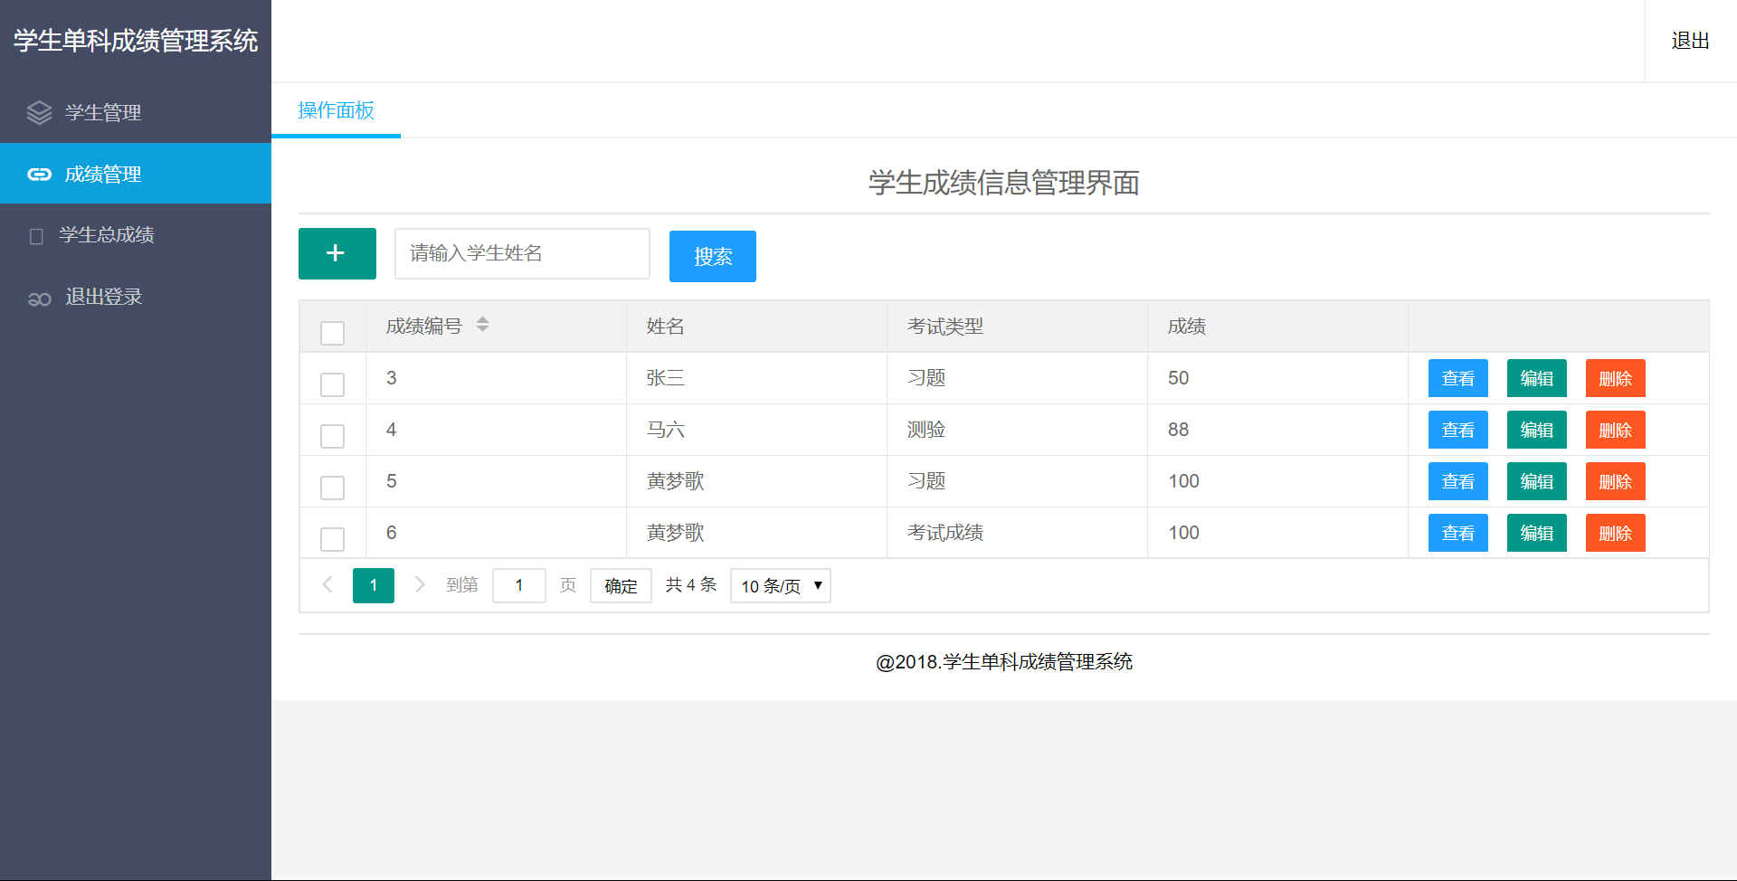This screenshot has width=1737, height=881.
Task: Go to next page with right chevron
Action: [420, 585]
